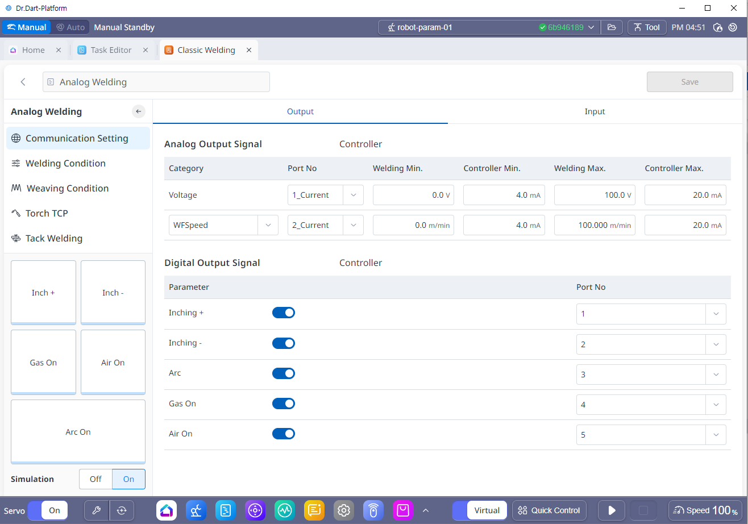Open the Home module icon in bottom dock
This screenshot has width=748, height=524.
coord(166,510)
